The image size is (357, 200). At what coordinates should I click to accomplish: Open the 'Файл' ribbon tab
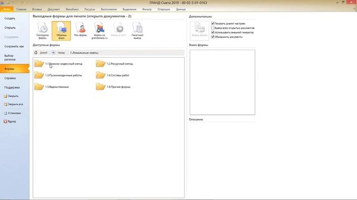click(7, 9)
